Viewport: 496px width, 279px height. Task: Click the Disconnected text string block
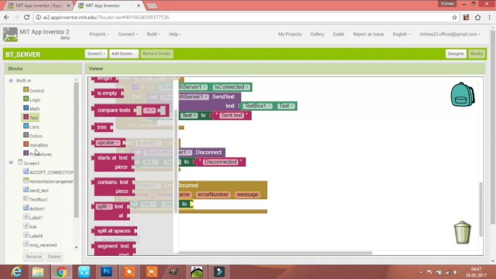pos(220,162)
